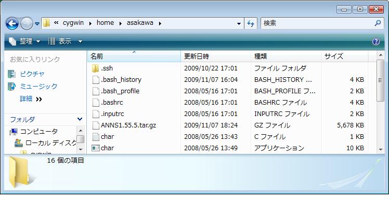Open the ミュージック favorite link
The width and height of the screenshot is (389, 199).
pyautogui.click(x=38, y=86)
